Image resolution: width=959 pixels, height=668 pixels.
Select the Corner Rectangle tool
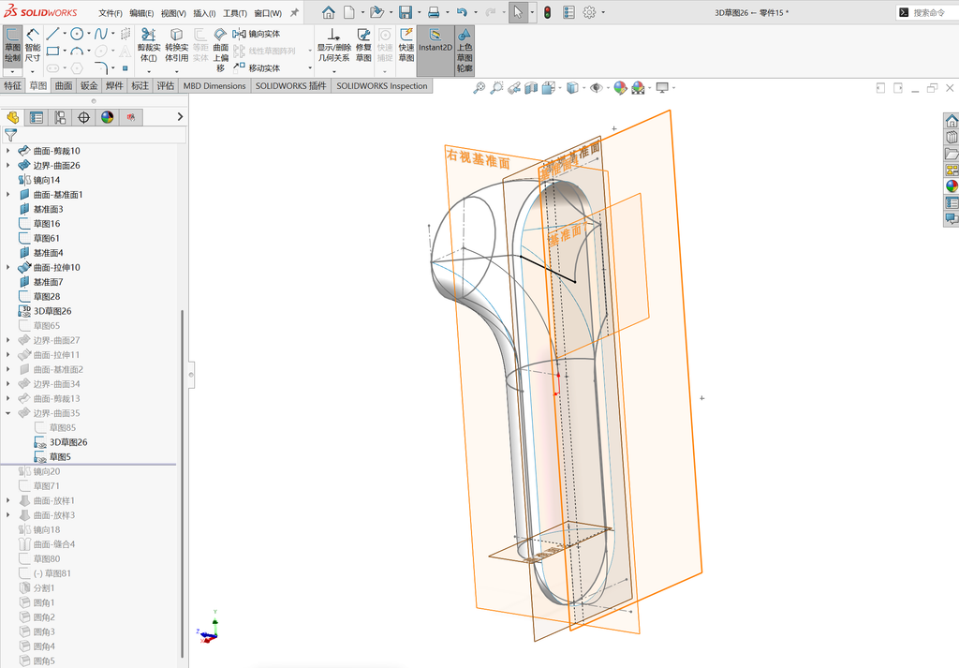[x=52, y=51]
